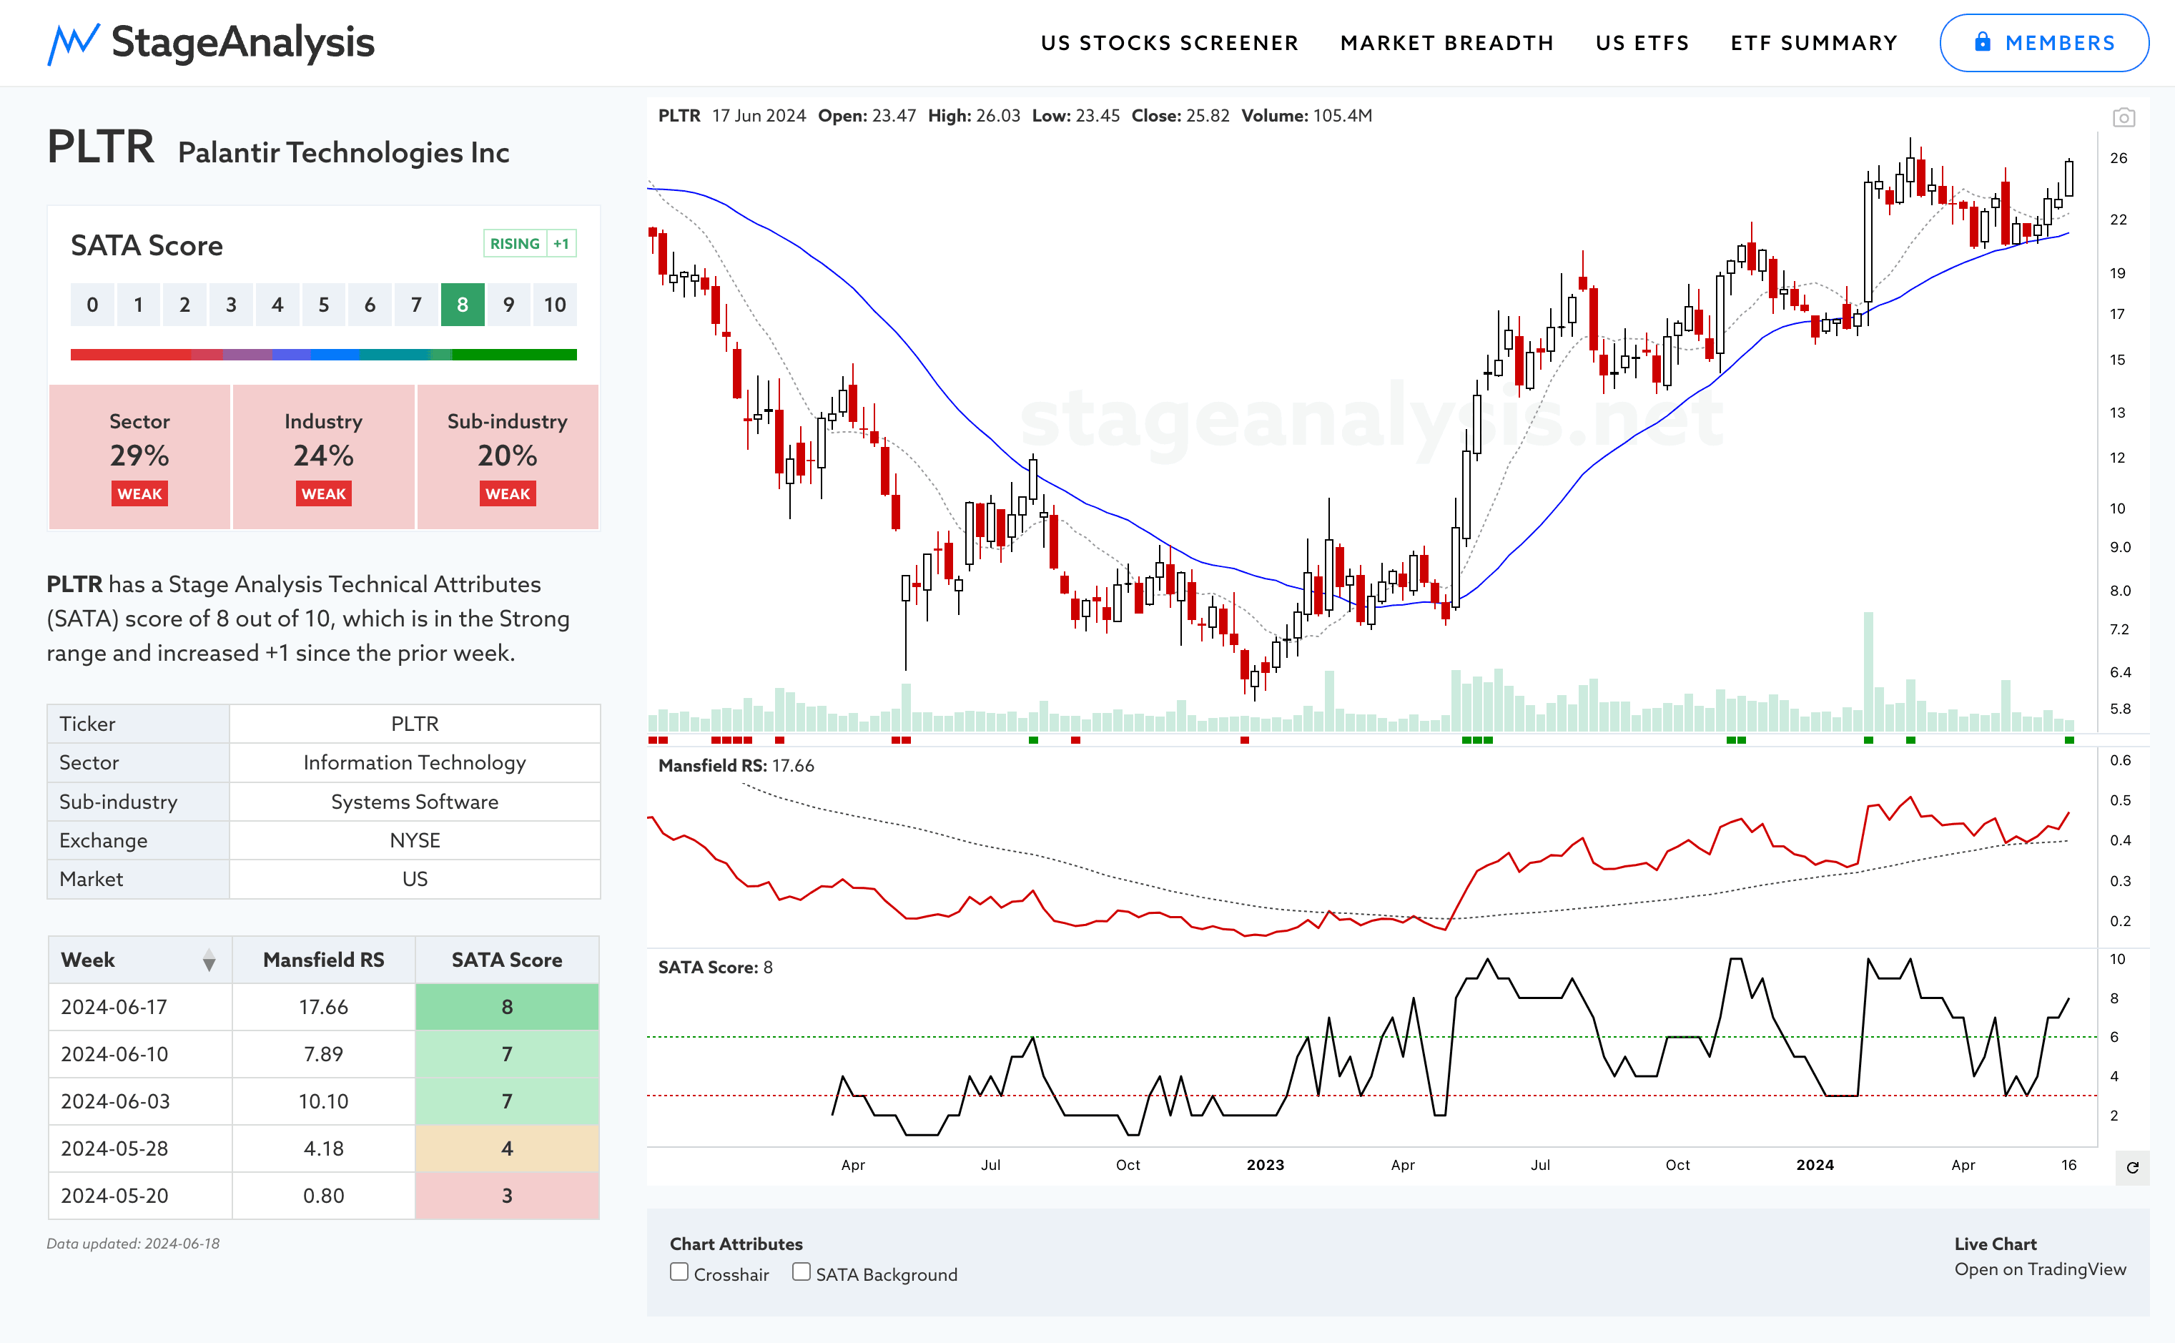Open the ETF Summary page
Image resolution: width=2175 pixels, height=1343 pixels.
click(1813, 43)
